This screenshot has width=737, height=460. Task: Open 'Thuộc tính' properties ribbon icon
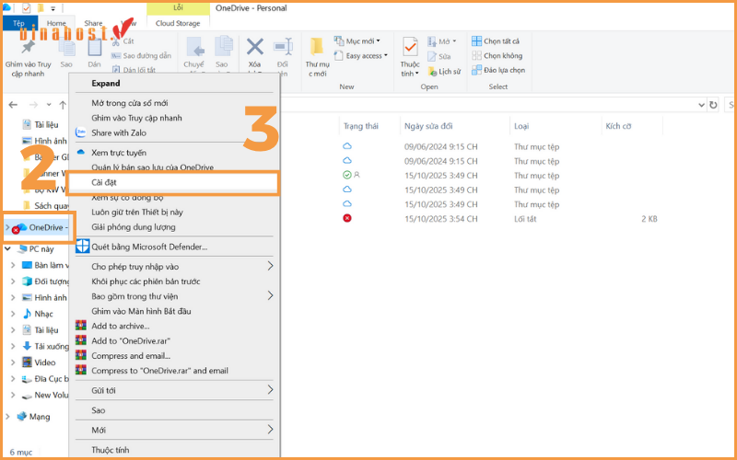(x=410, y=47)
